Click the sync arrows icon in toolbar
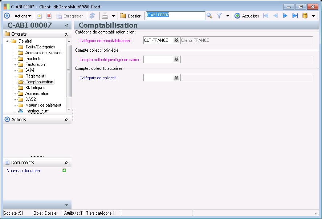The height and width of the screenshot is (219, 322). 92,16
